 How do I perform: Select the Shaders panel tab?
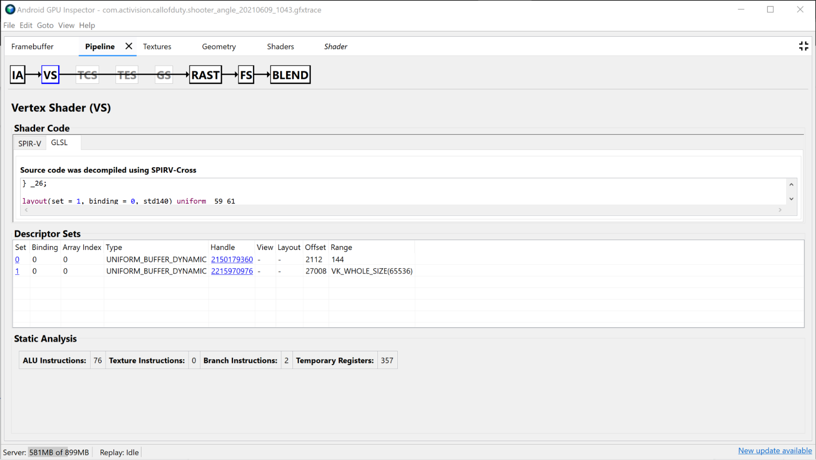click(x=280, y=46)
